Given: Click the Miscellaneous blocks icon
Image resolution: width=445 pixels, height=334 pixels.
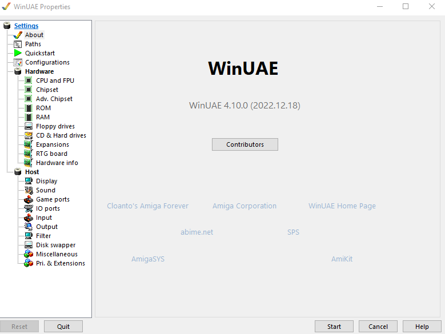Looking at the screenshot, I should click(x=29, y=254).
